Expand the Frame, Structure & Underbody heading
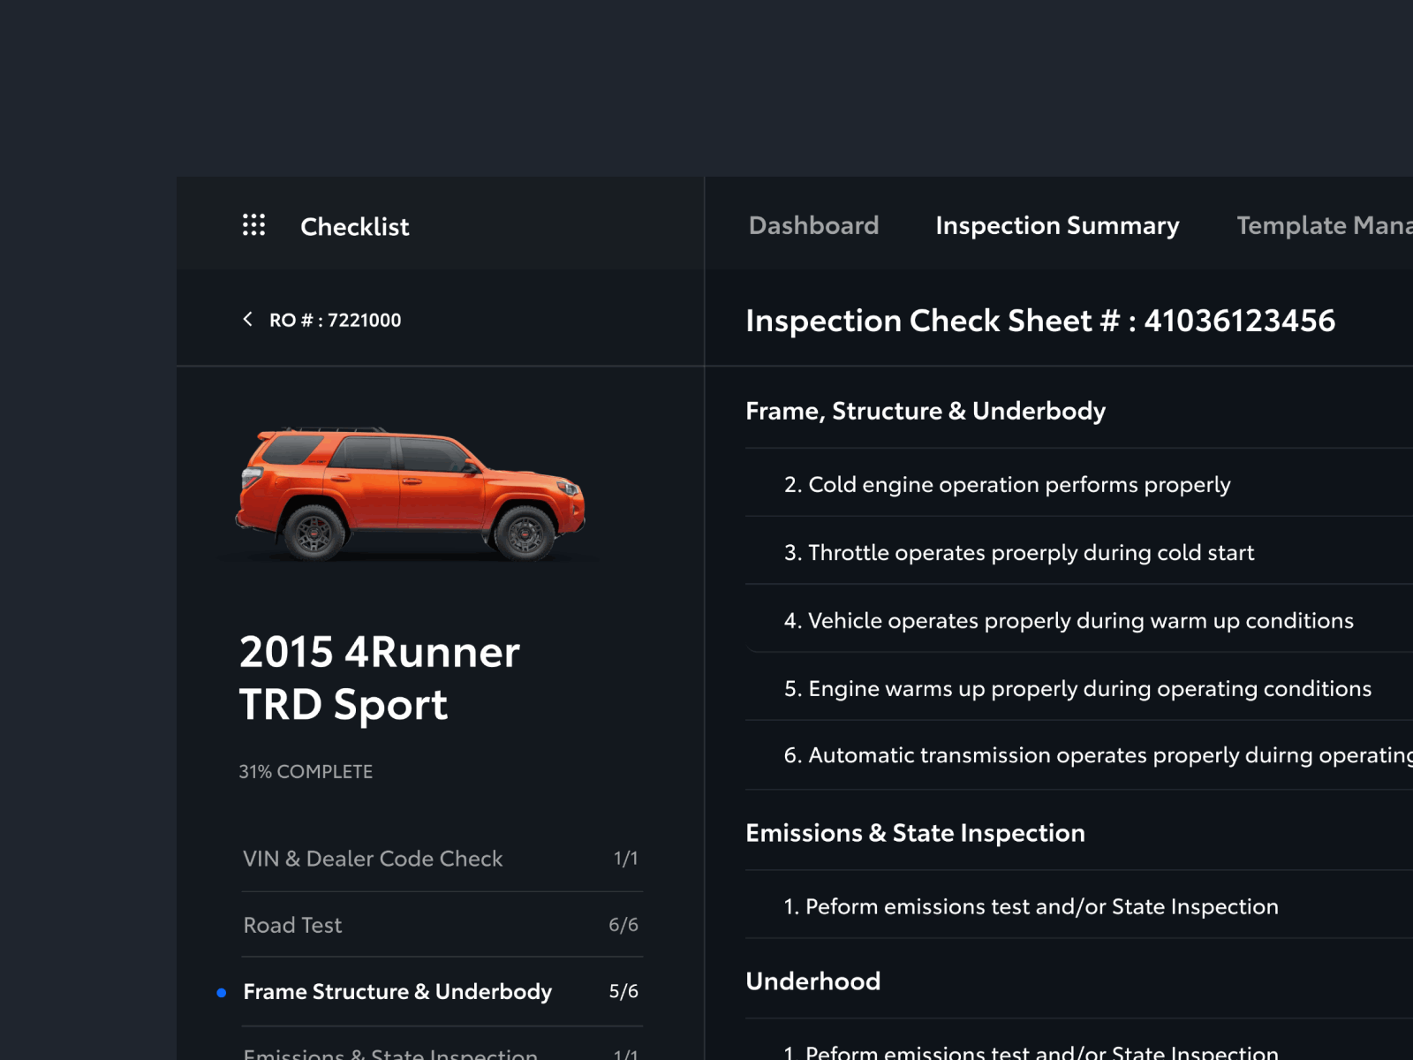The width and height of the screenshot is (1413, 1060). coord(926,410)
